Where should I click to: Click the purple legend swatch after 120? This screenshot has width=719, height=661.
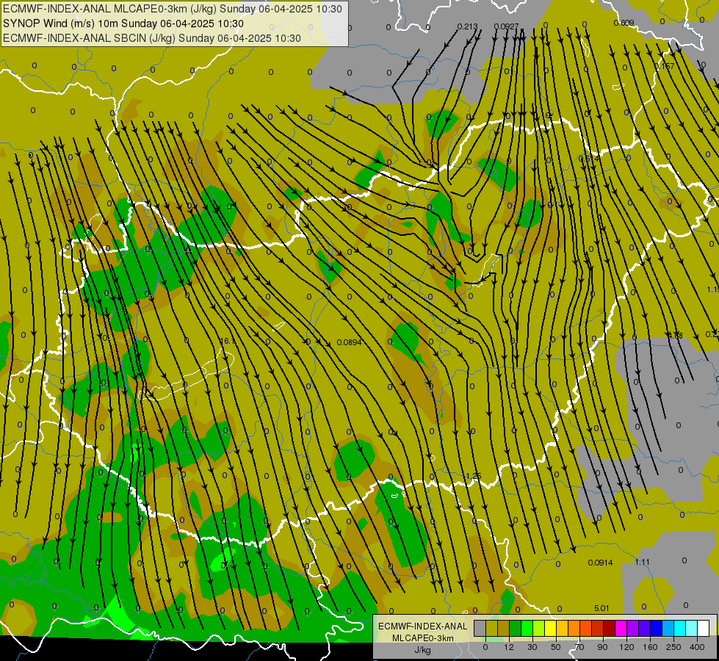point(633,628)
